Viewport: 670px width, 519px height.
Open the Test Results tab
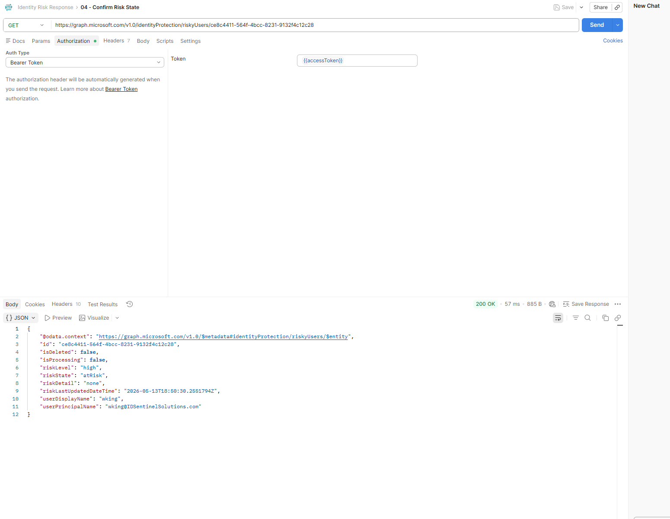(x=102, y=304)
